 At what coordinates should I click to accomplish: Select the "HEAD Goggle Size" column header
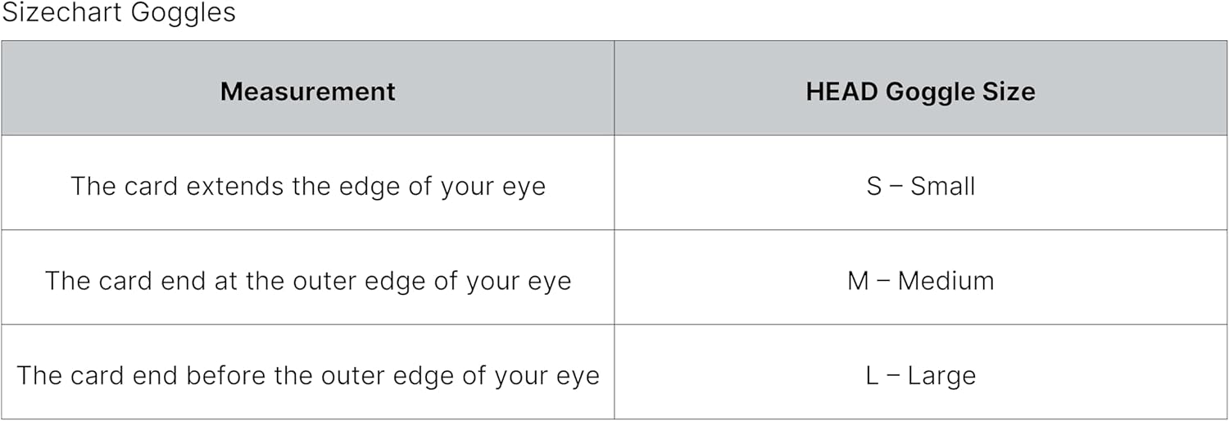920,91
